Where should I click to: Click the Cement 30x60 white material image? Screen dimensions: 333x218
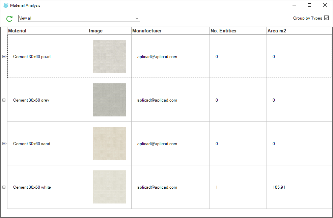[x=109, y=187]
